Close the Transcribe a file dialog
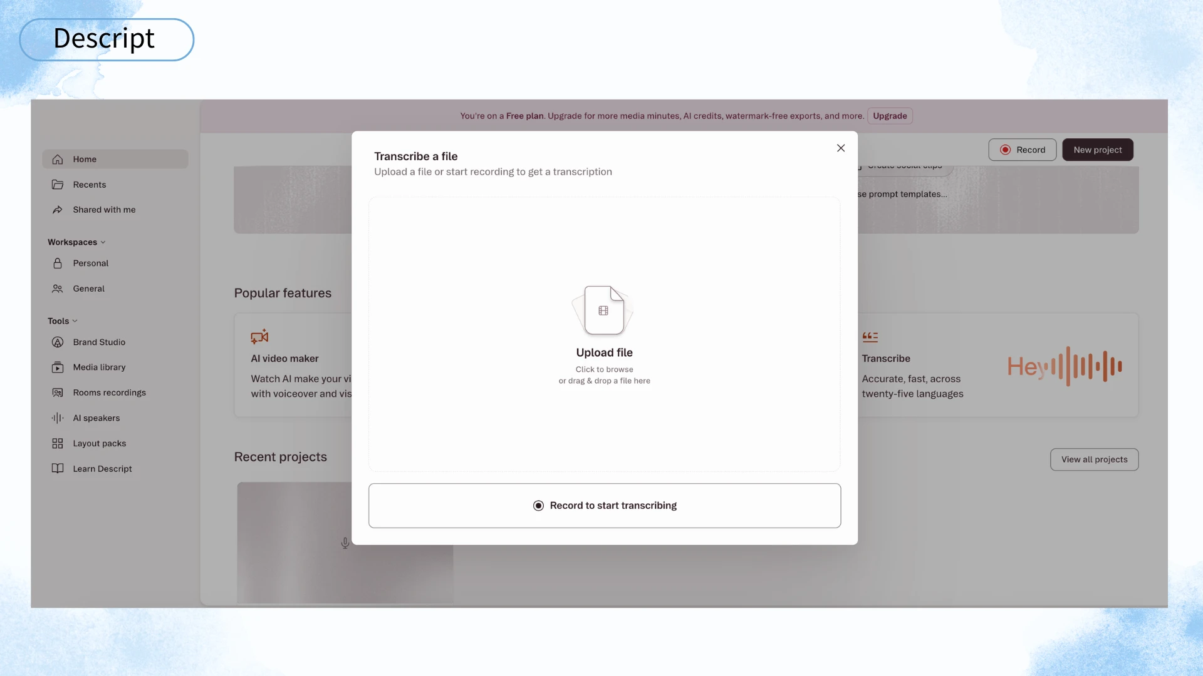The height and width of the screenshot is (676, 1203). [841, 148]
